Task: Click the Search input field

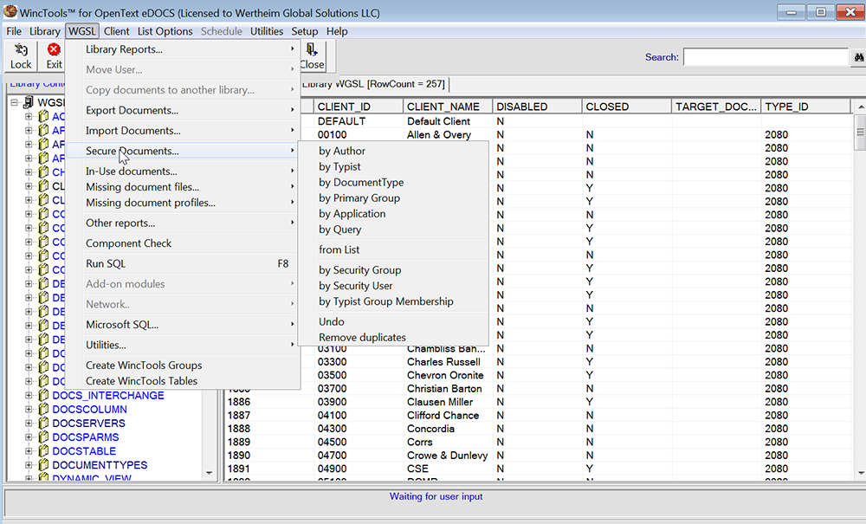Action: click(x=766, y=57)
